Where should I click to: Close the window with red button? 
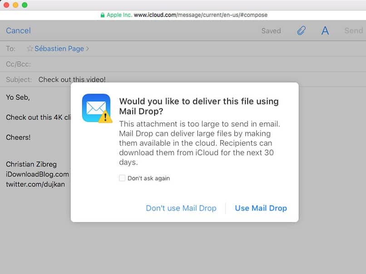coord(6,5)
